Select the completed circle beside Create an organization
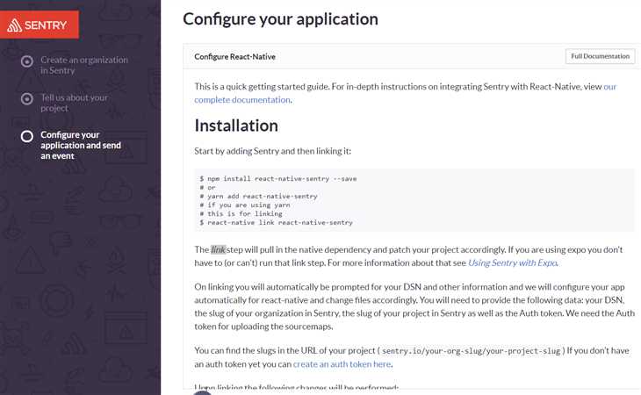Screen dimensions: 641x395 click(27, 62)
